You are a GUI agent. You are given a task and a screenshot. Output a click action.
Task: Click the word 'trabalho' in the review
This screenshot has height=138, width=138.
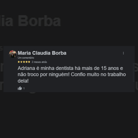(117, 75)
